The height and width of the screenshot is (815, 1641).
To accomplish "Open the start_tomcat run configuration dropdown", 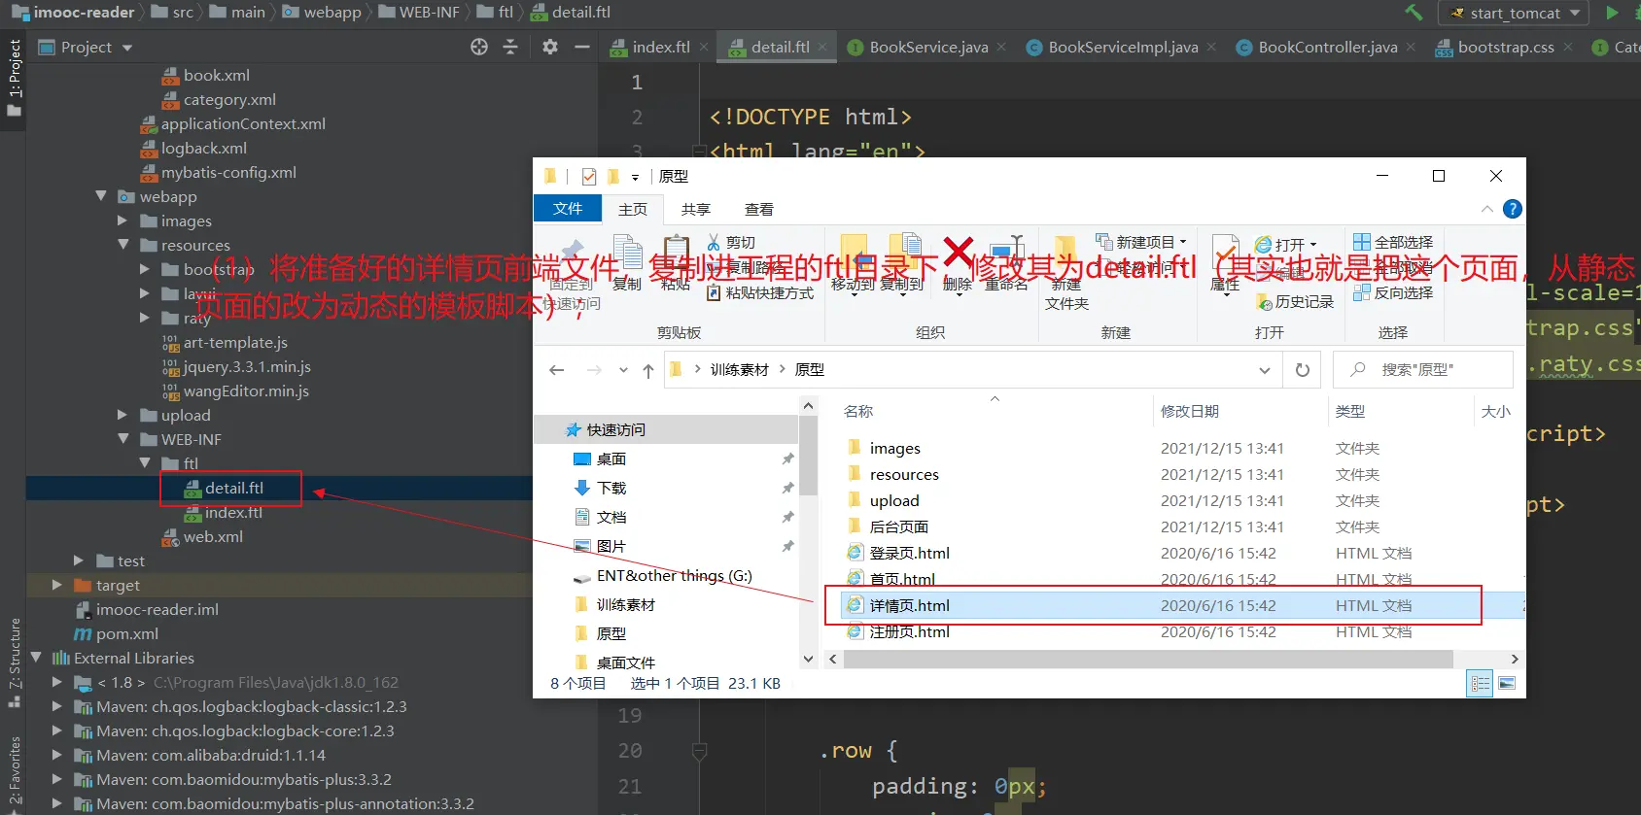I will (x=1514, y=13).
